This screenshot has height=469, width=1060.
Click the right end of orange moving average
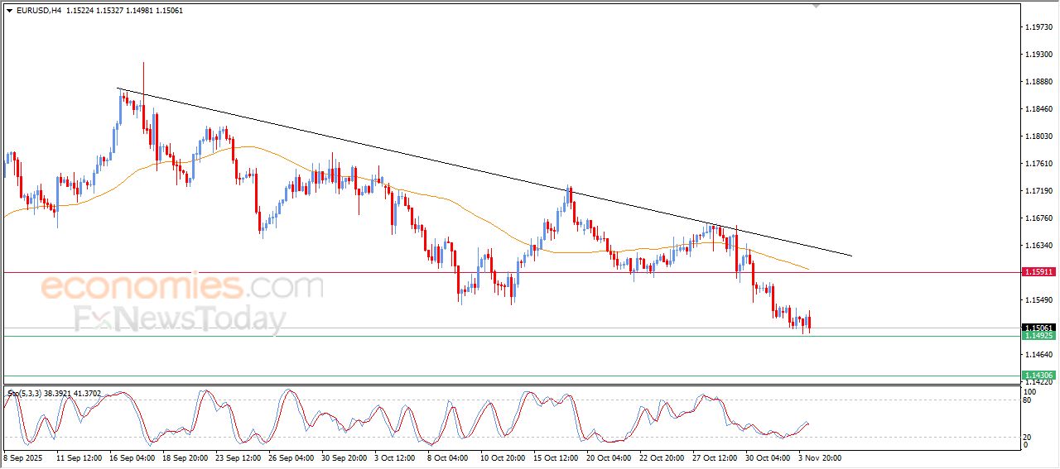pos(808,268)
